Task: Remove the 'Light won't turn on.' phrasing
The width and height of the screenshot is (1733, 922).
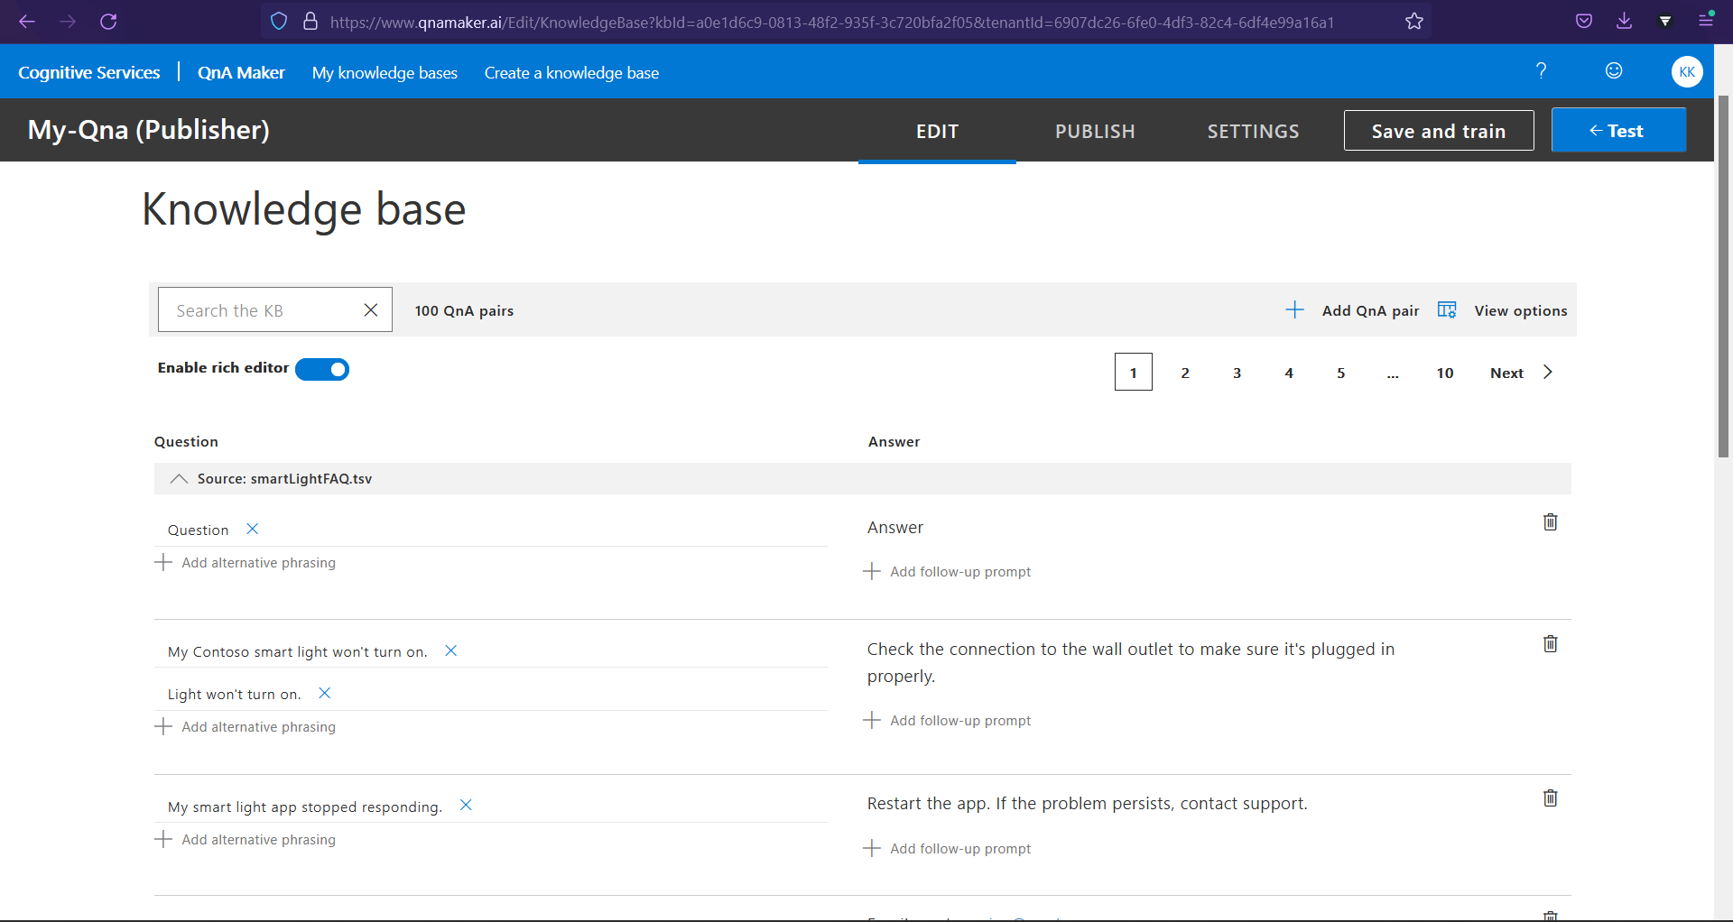Action: click(324, 693)
